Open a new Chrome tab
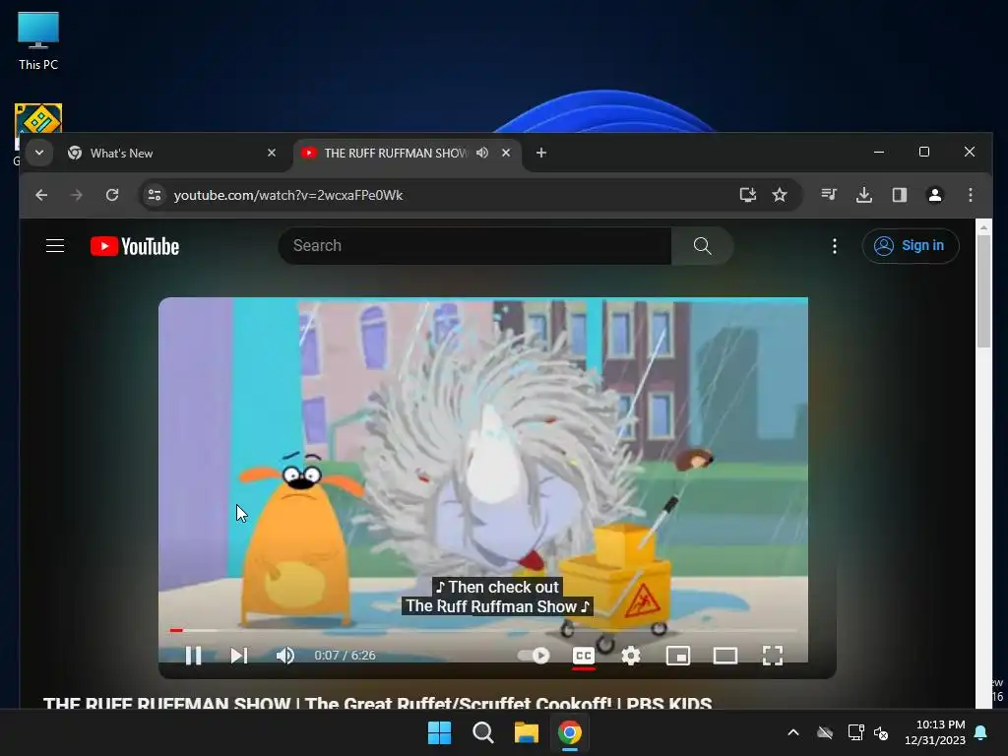This screenshot has height=756, width=1008. tap(541, 153)
